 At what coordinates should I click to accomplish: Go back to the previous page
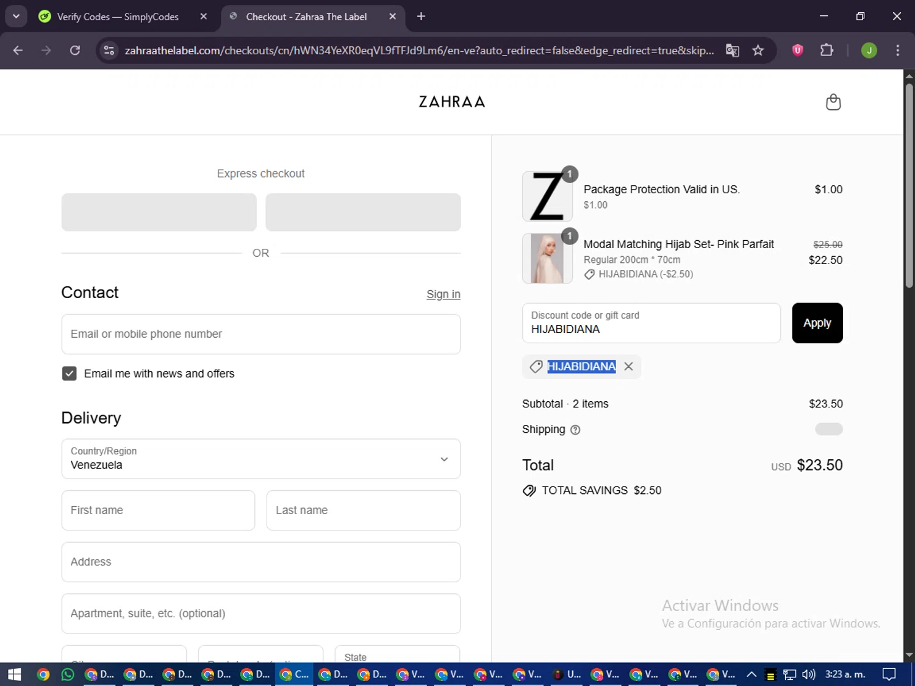point(18,51)
